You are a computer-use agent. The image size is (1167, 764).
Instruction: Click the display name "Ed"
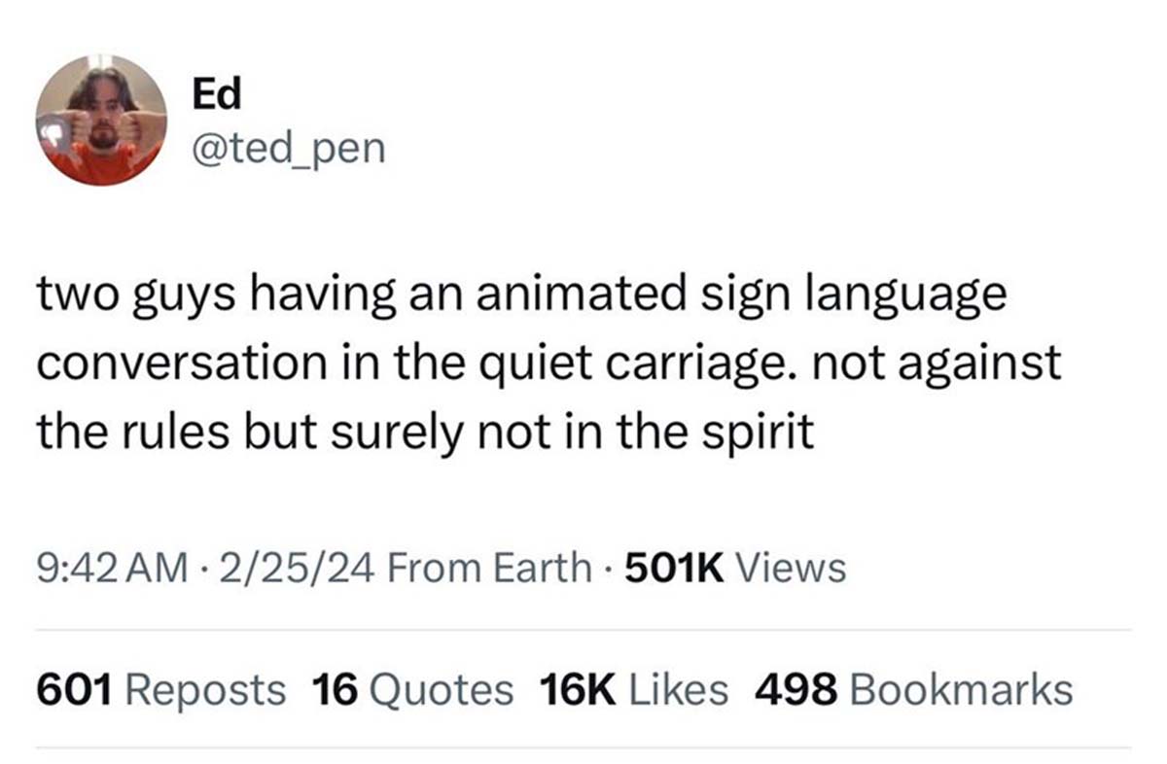coord(216,94)
